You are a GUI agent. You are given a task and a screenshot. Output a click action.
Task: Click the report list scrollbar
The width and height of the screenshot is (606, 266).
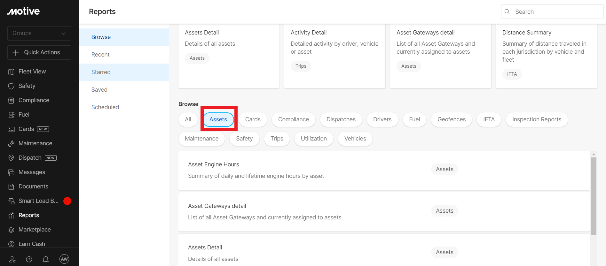click(594, 196)
